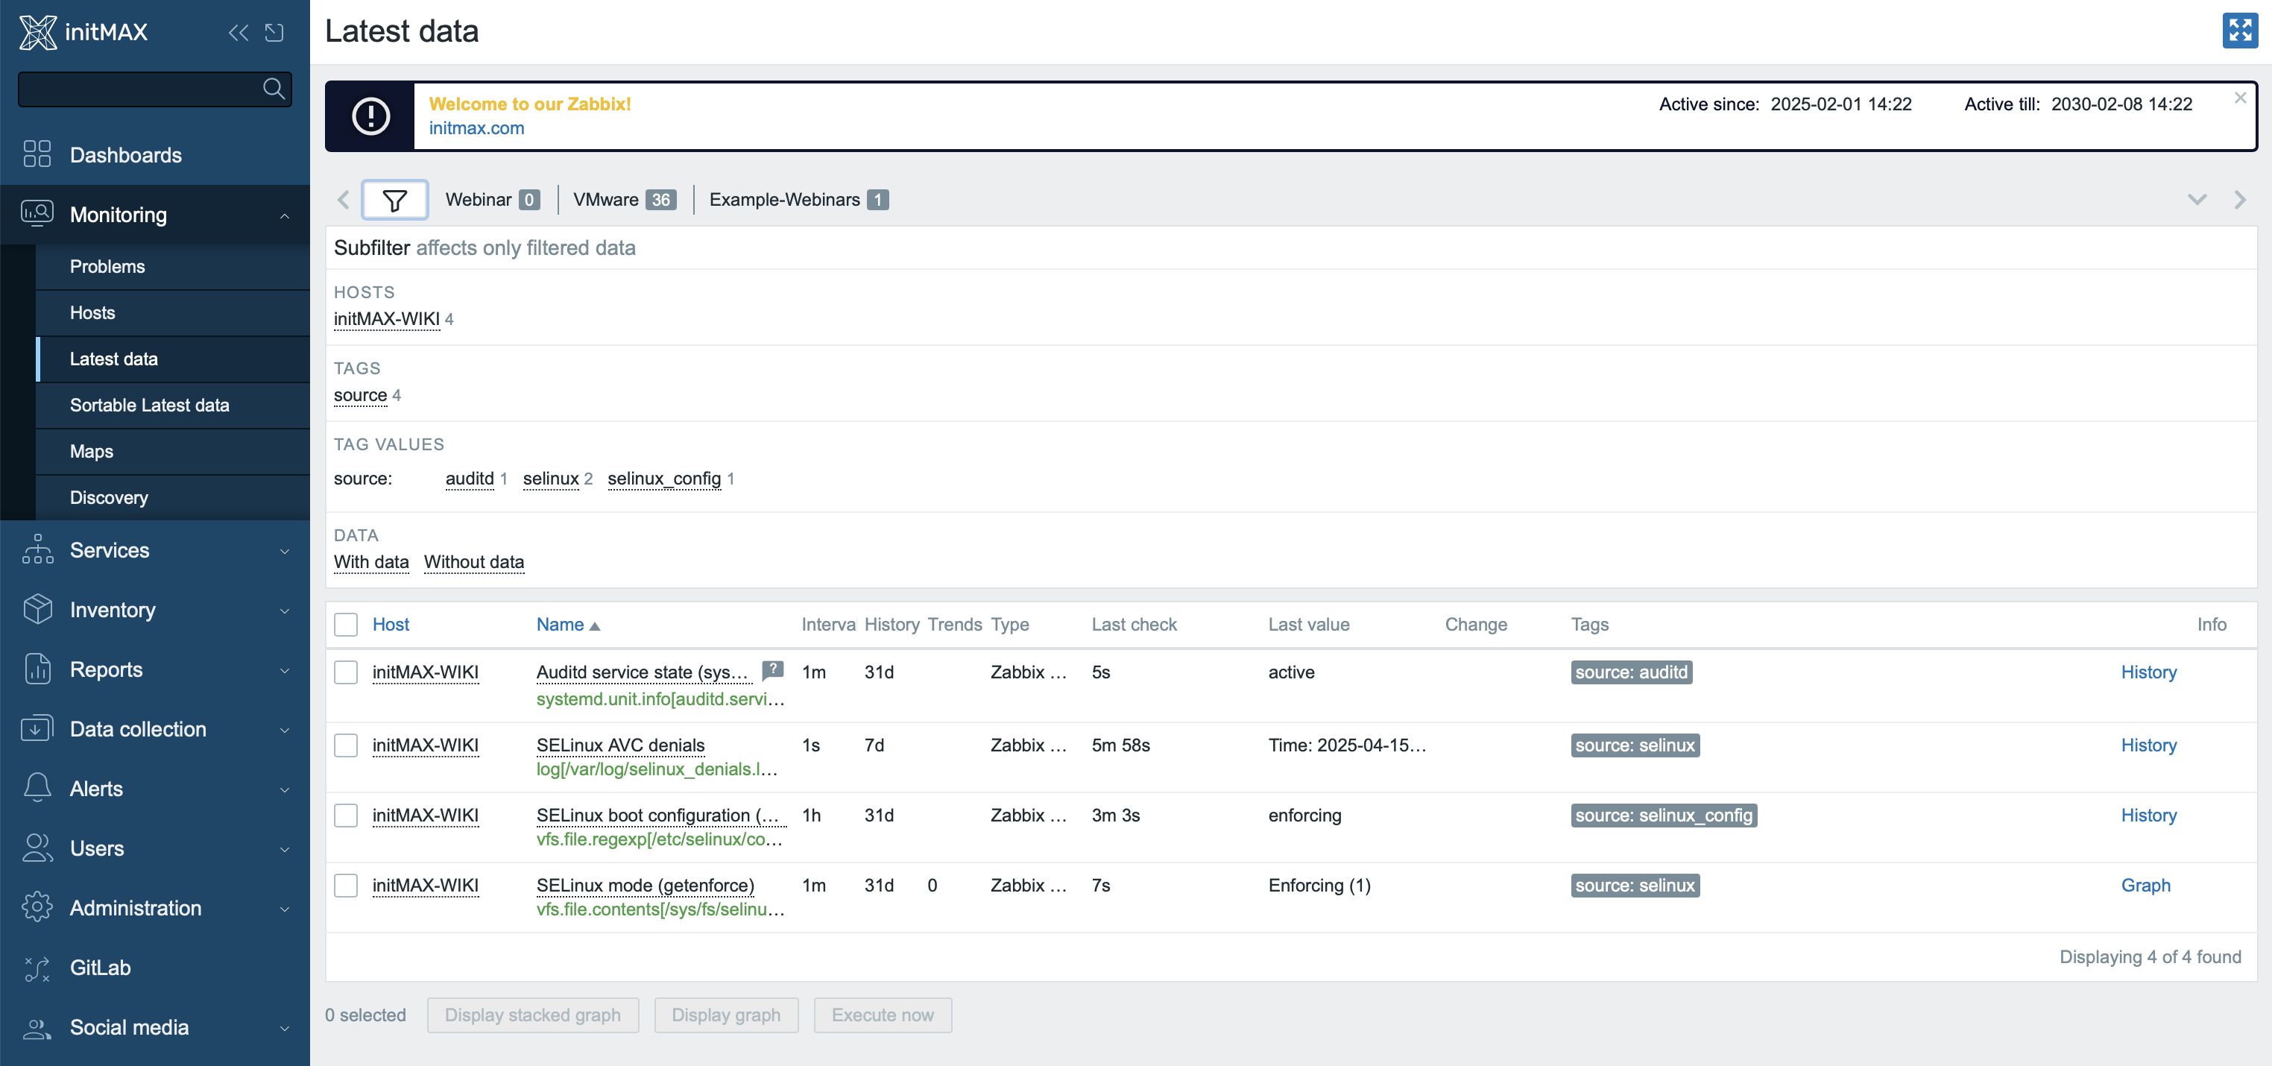
Task: Apply the With data subfilter
Action: pos(370,561)
